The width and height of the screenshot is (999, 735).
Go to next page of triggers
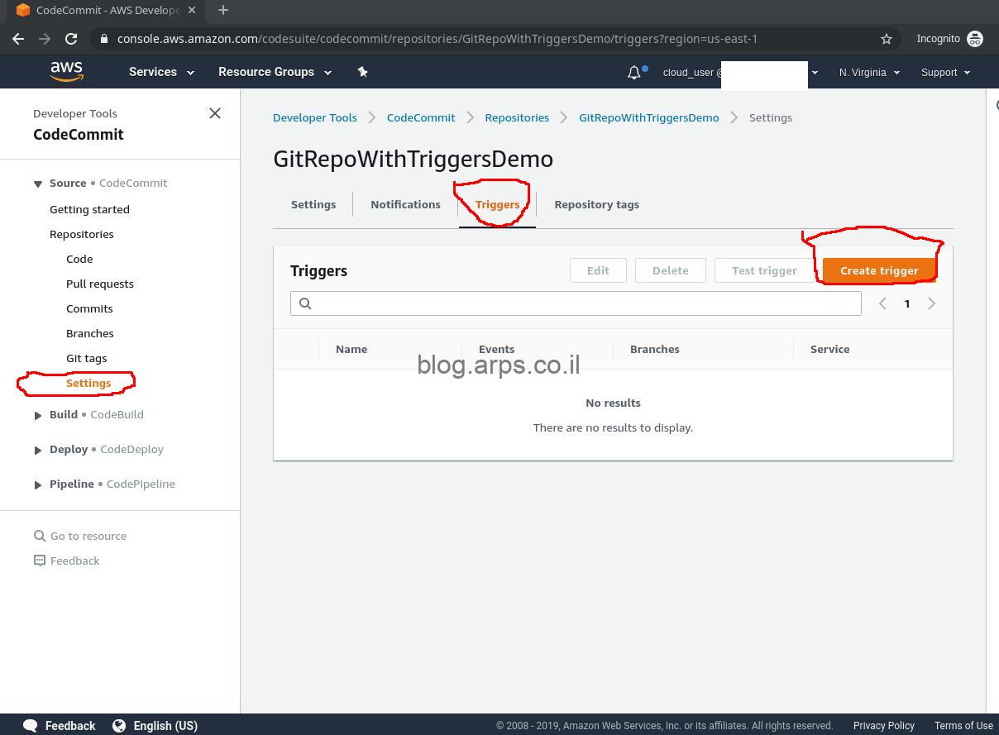click(x=932, y=303)
